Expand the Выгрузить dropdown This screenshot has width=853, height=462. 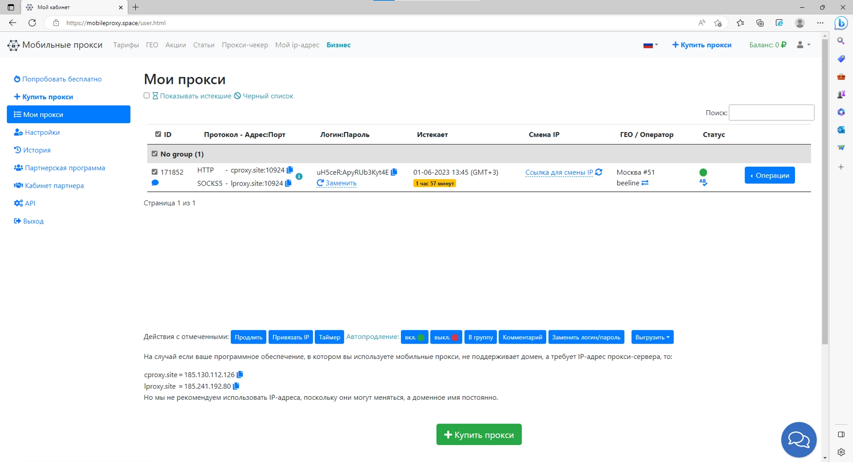(x=652, y=337)
